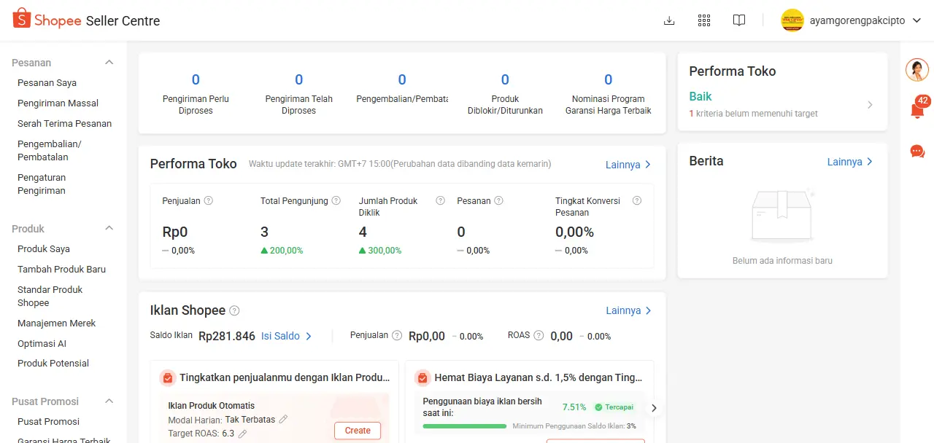Click the green ad usage progress bar

click(465, 426)
